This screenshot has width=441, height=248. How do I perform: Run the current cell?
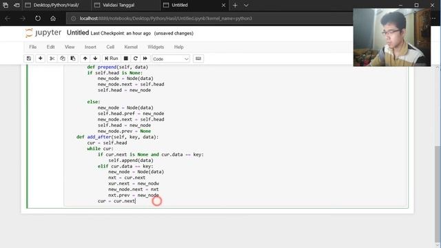click(x=112, y=59)
